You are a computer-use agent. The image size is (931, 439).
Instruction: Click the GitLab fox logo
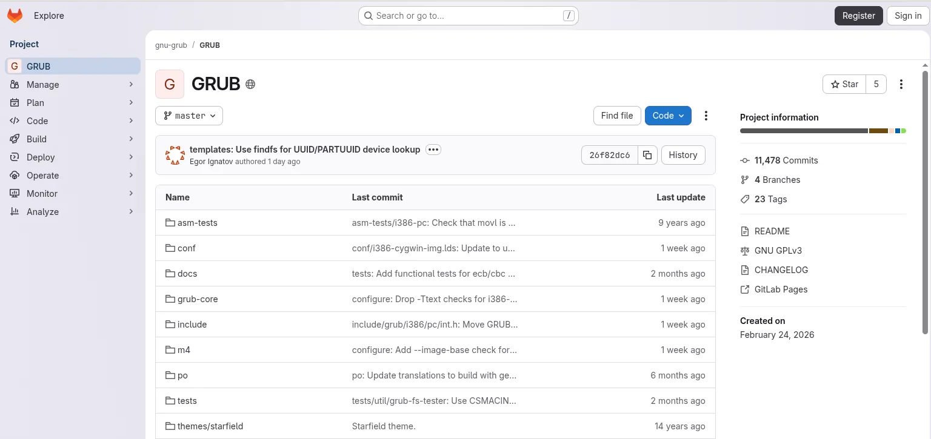[15, 16]
